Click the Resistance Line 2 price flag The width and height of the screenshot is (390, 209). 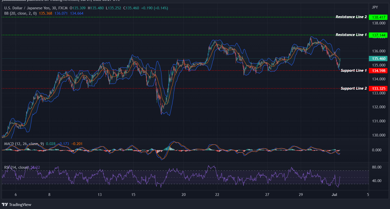pyautogui.click(x=378, y=17)
